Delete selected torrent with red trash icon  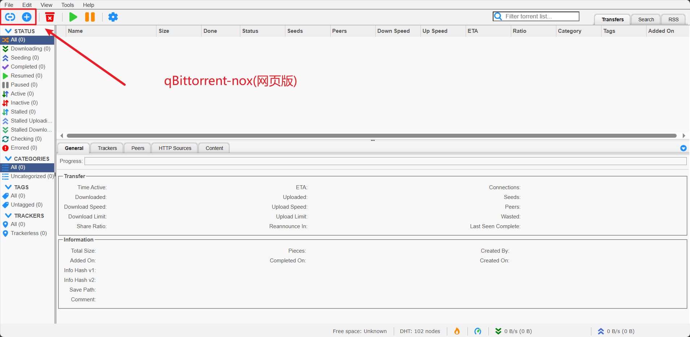click(x=50, y=17)
